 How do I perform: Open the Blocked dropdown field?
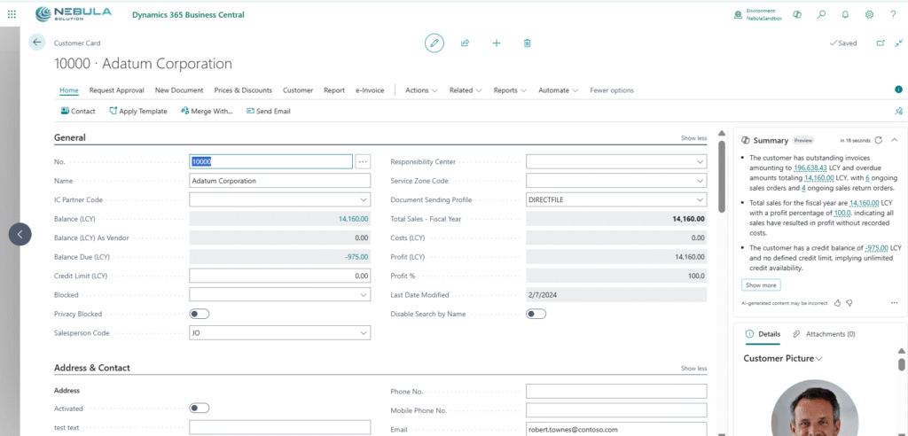(x=279, y=295)
